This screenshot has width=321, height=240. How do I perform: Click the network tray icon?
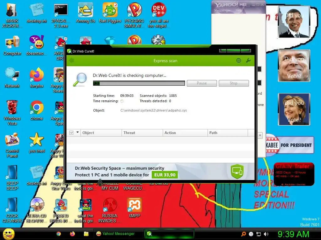tap(259, 234)
